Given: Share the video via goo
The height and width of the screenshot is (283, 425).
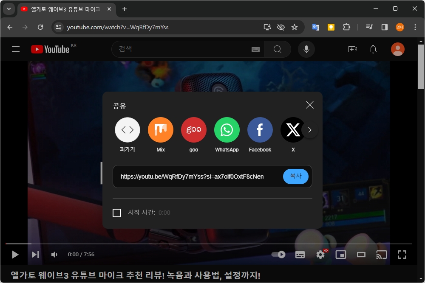Looking at the screenshot, I should pyautogui.click(x=193, y=130).
